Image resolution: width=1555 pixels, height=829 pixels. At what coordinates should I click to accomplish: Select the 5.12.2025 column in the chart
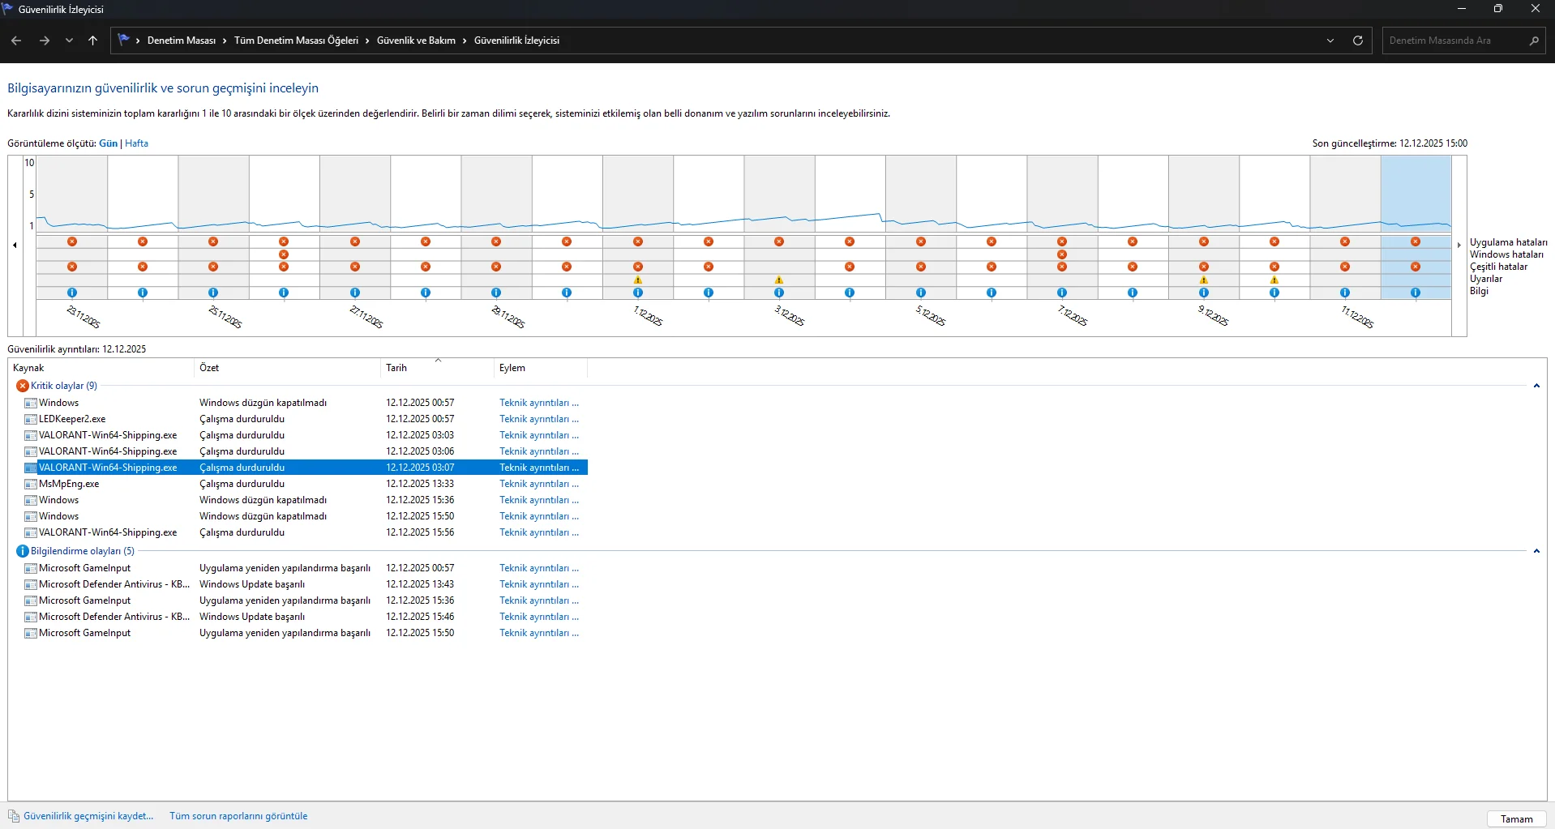(x=921, y=227)
